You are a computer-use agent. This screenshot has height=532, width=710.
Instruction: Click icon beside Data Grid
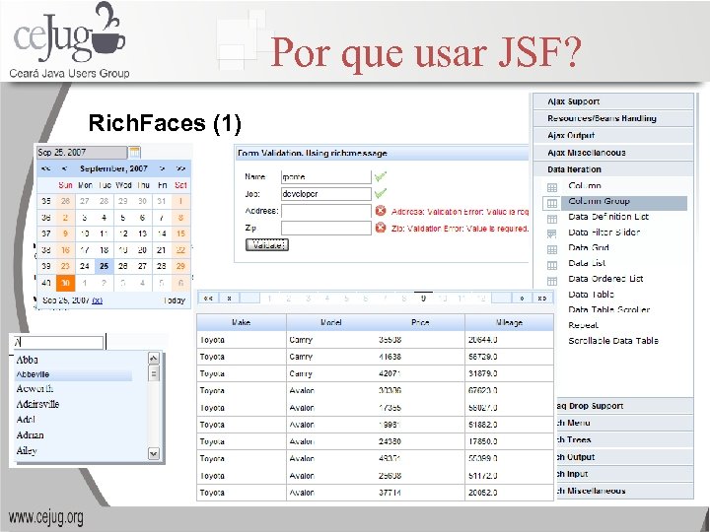[552, 249]
